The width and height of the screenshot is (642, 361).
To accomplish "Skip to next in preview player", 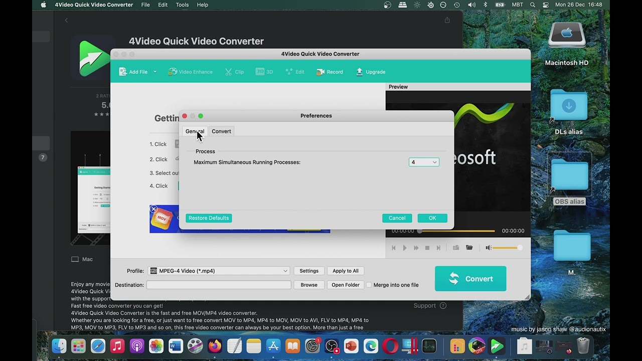I will pos(438,248).
